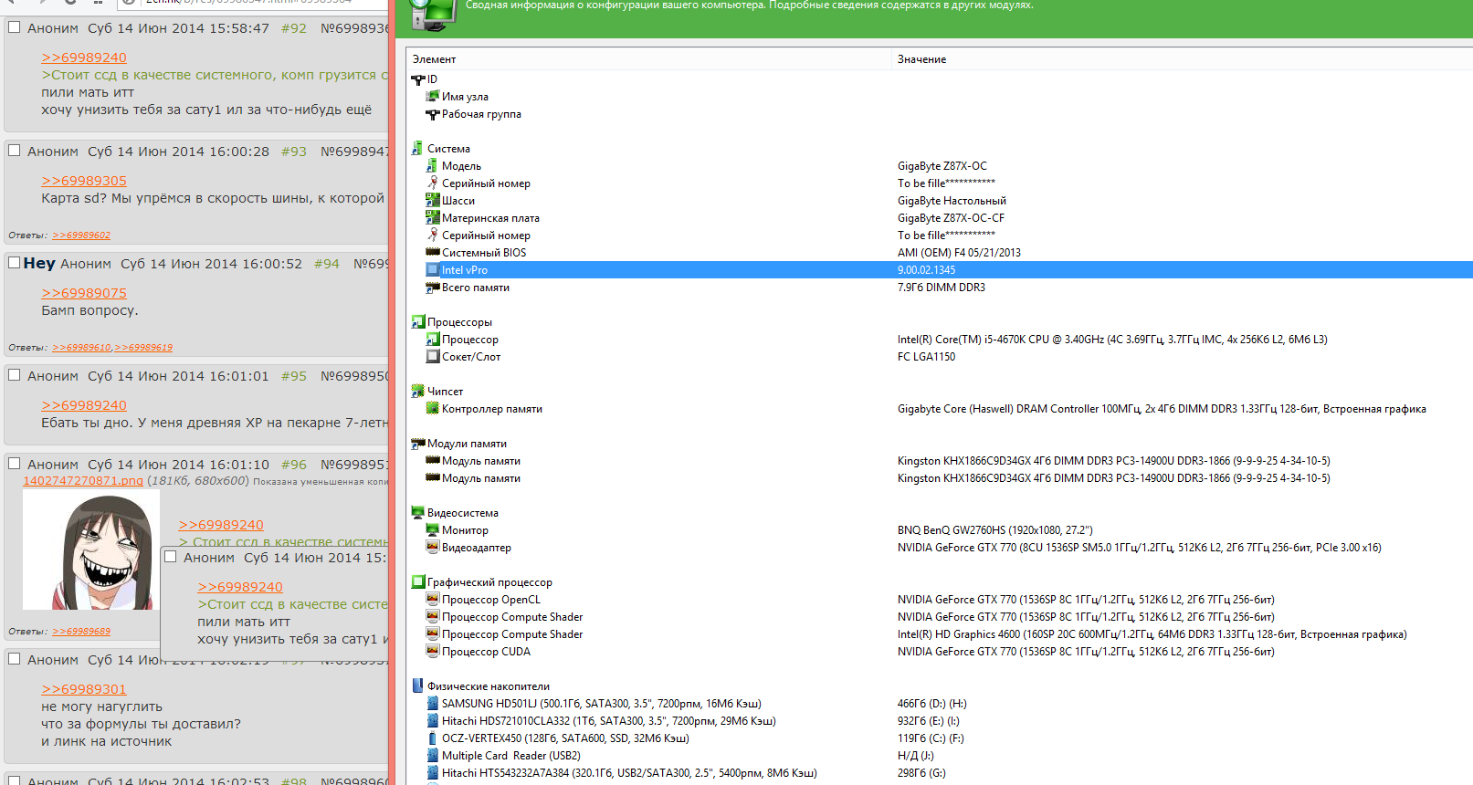Click the Всего памяти memory icon
This screenshot has height=785, width=1473.
pos(433,288)
